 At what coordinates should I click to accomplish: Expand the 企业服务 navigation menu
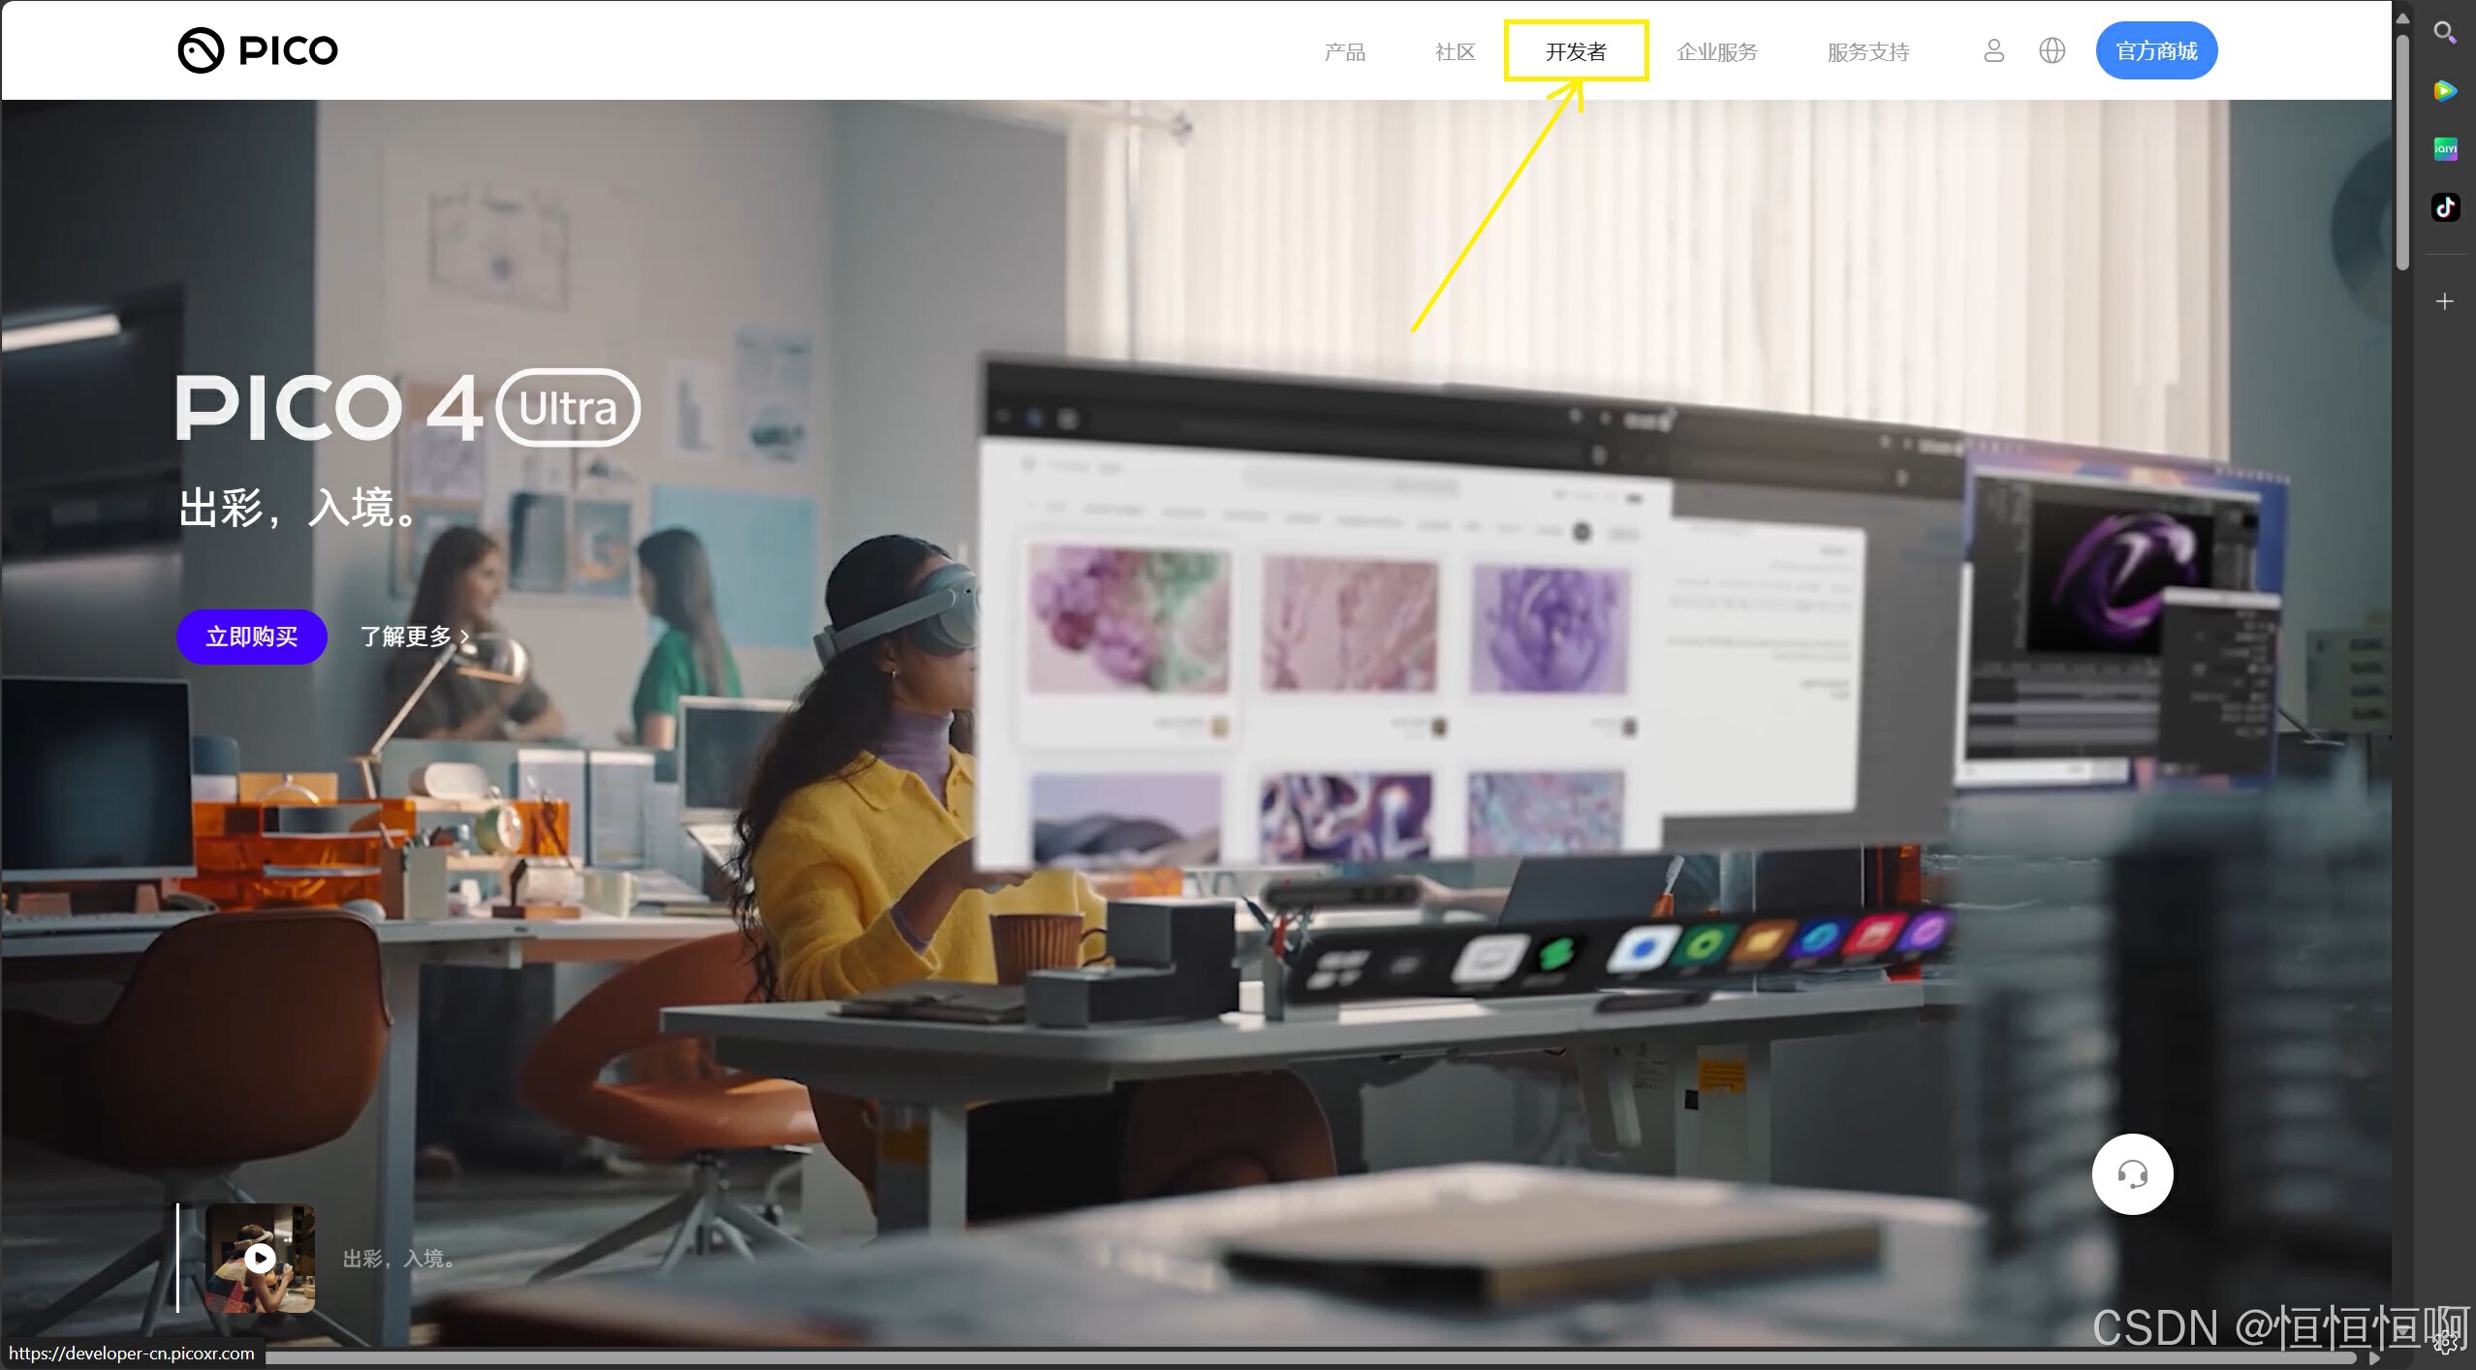pyautogui.click(x=1717, y=51)
